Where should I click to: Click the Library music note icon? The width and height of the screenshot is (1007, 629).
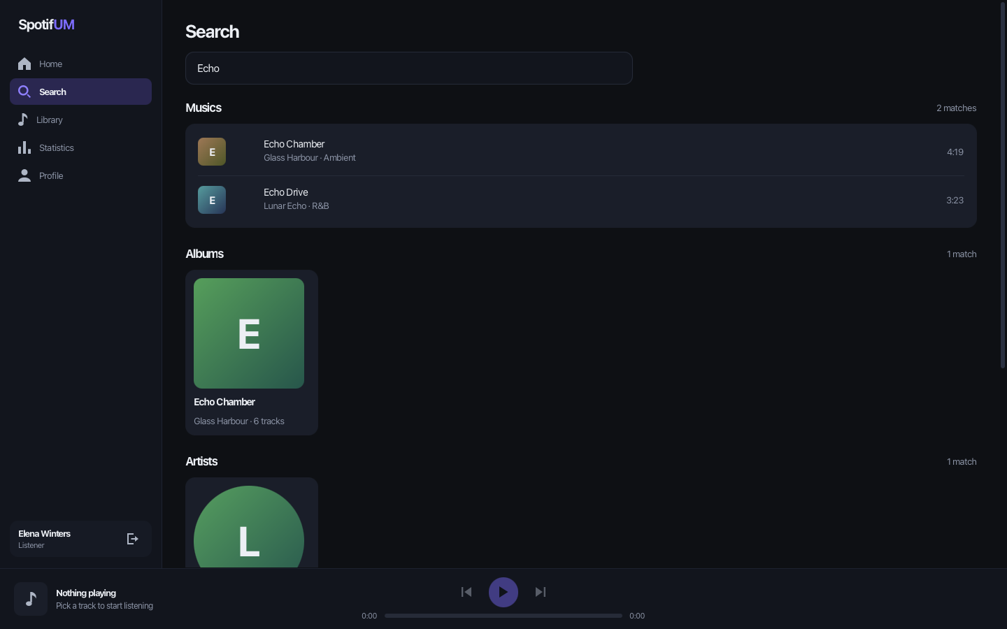[23, 120]
